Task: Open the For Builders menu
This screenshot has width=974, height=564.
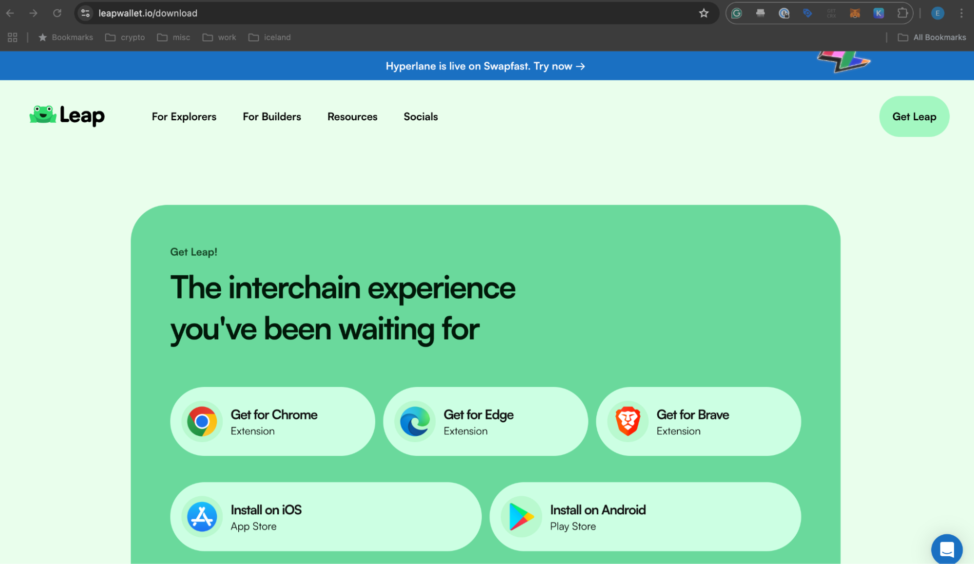Action: coord(272,116)
